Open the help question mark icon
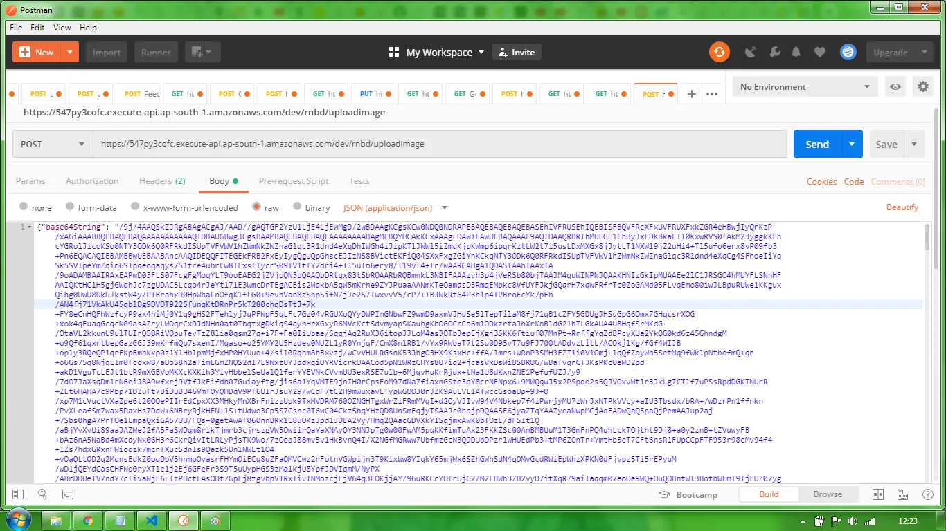Viewport: 946px width, 531px height. tap(927, 494)
